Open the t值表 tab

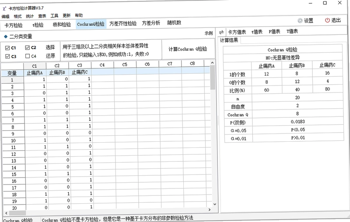pyautogui.click(x=257, y=32)
